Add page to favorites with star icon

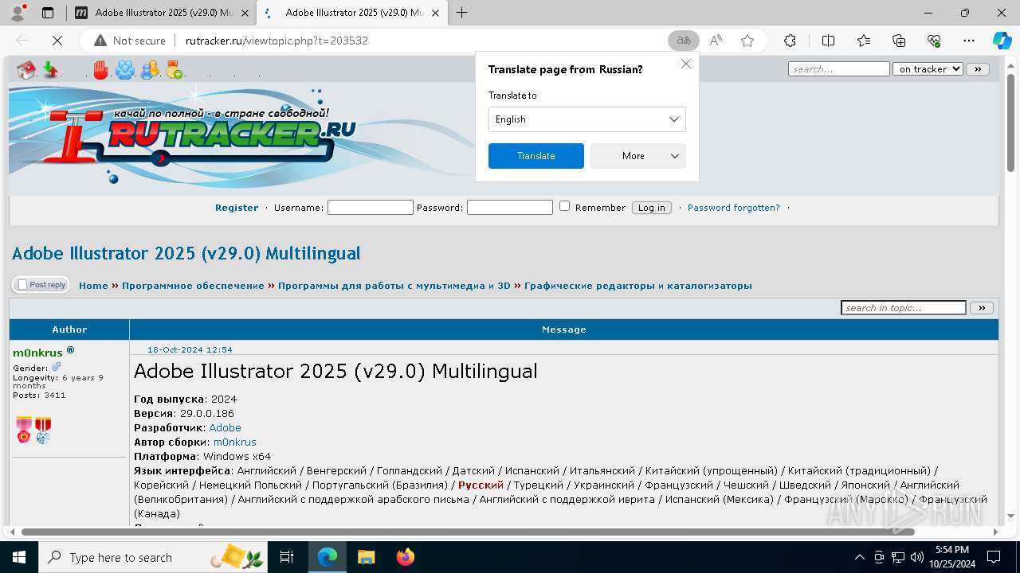coord(747,41)
